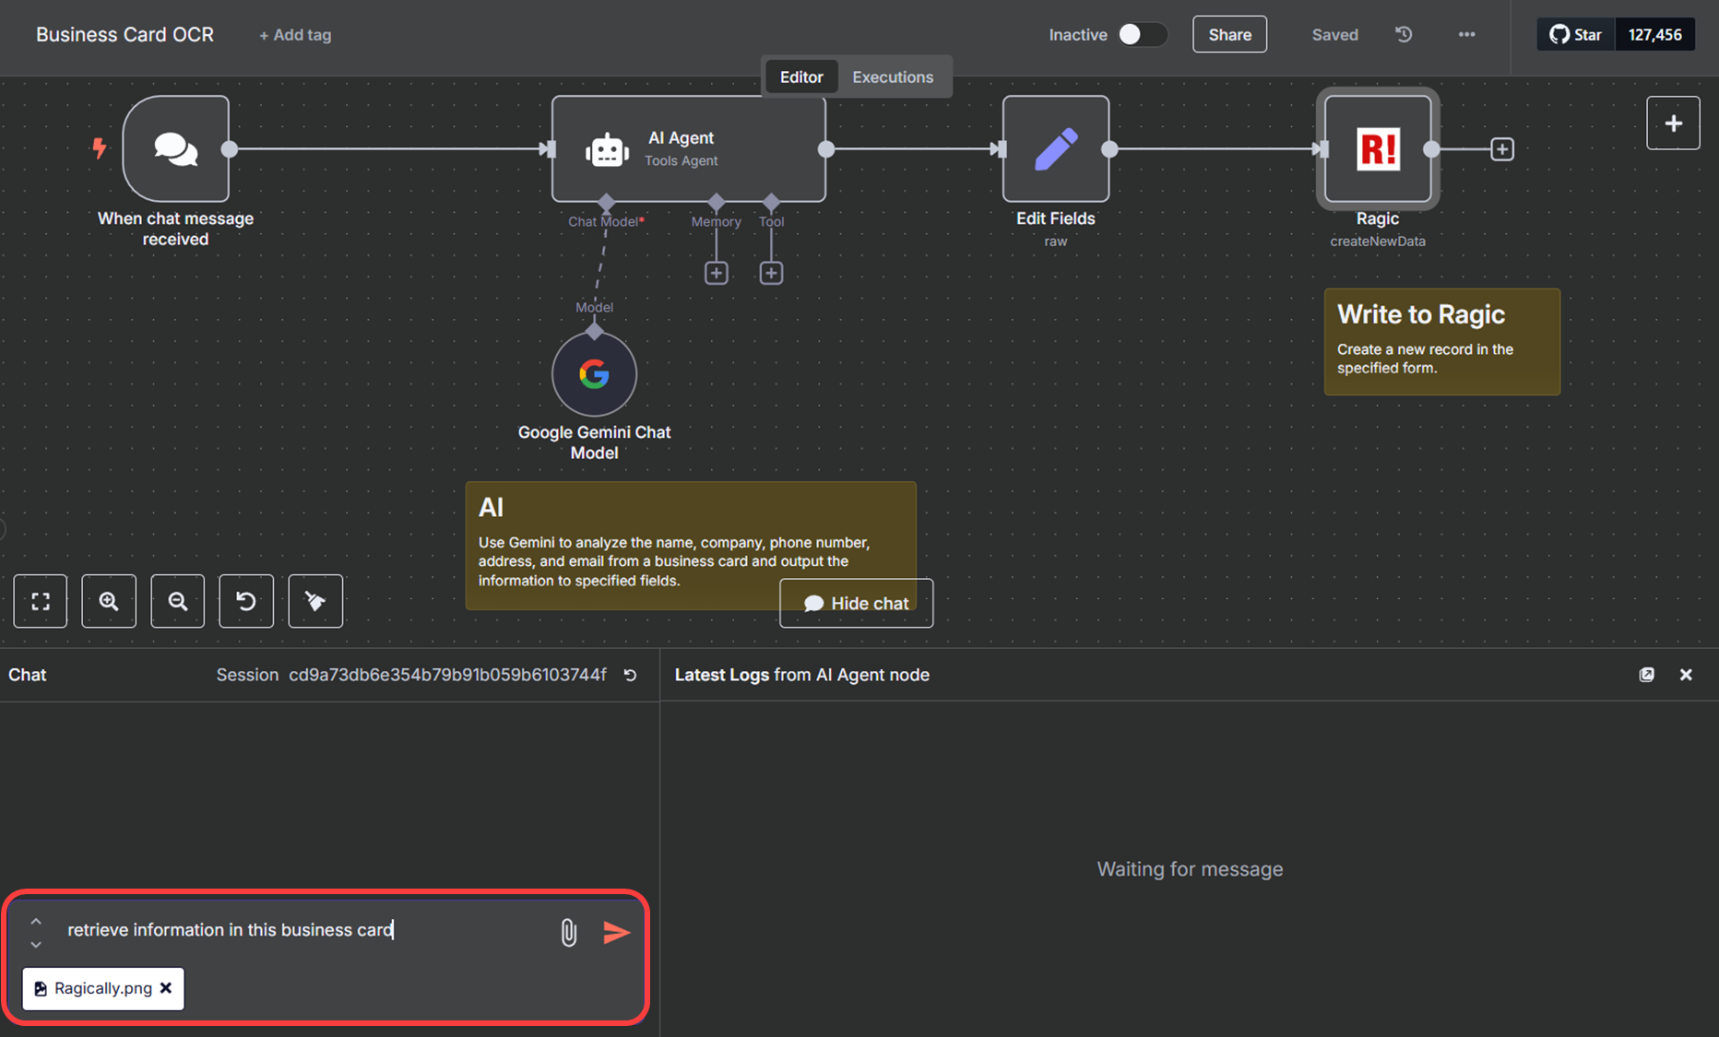Open the Google Gemini Chat Model node
Viewport: 1719px width, 1037px height.
pos(594,374)
